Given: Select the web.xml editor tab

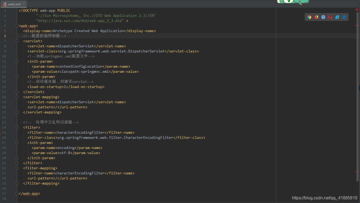Looking at the screenshot, I should [x=14, y=4].
